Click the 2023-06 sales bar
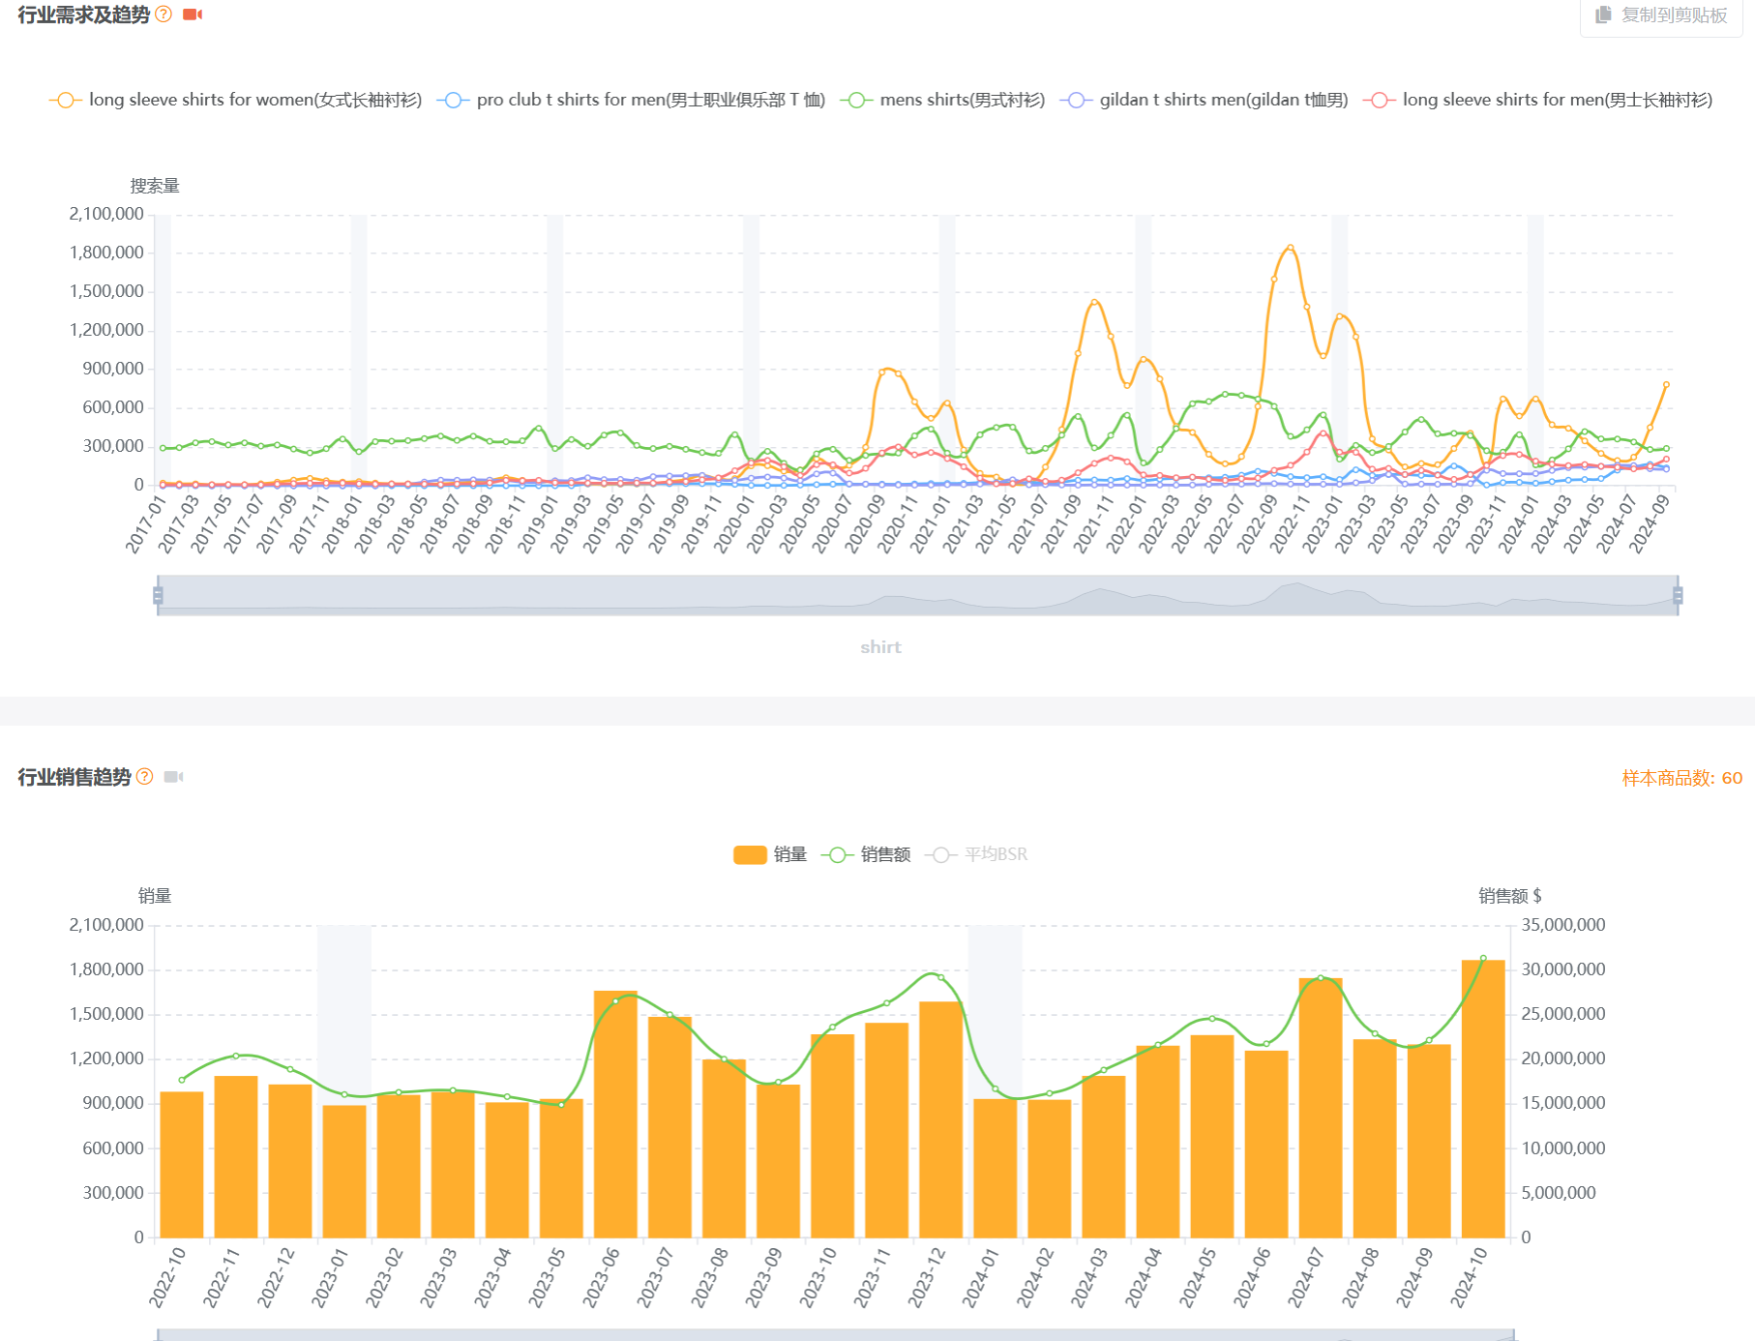1755x1341 pixels. (x=615, y=1113)
